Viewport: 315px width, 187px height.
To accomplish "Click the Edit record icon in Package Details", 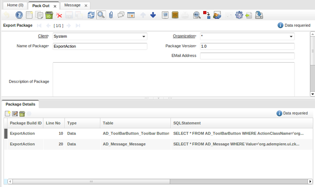I will 15,114.
